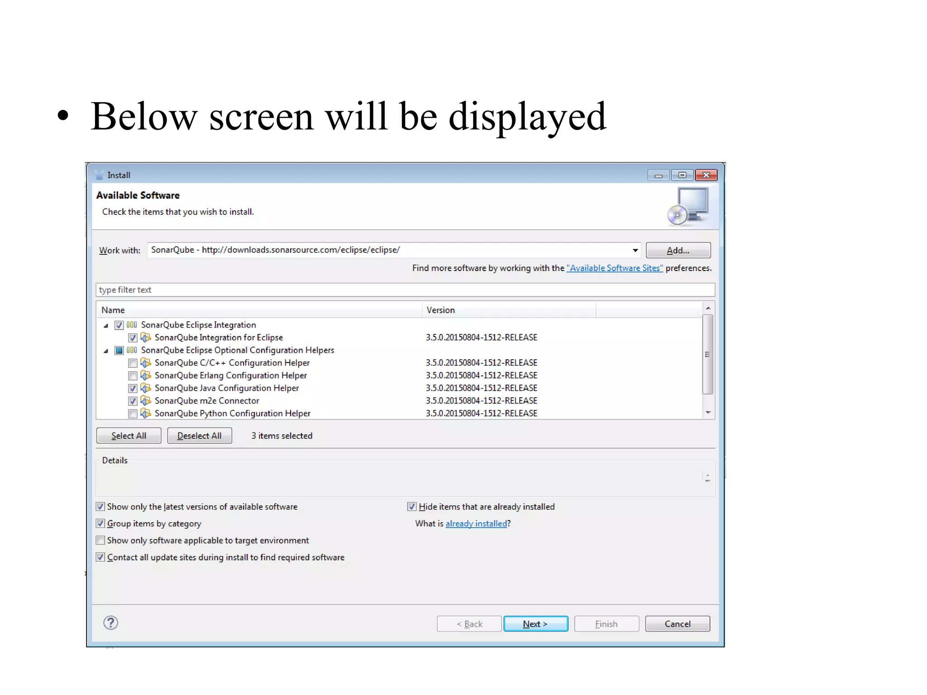
Task: Uncheck SonarQube Java Configuration Helper
Action: pyautogui.click(x=133, y=389)
